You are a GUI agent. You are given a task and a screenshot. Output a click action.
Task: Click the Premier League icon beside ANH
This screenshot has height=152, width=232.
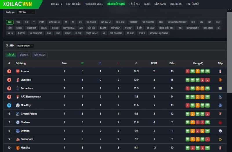(x=7, y=46)
